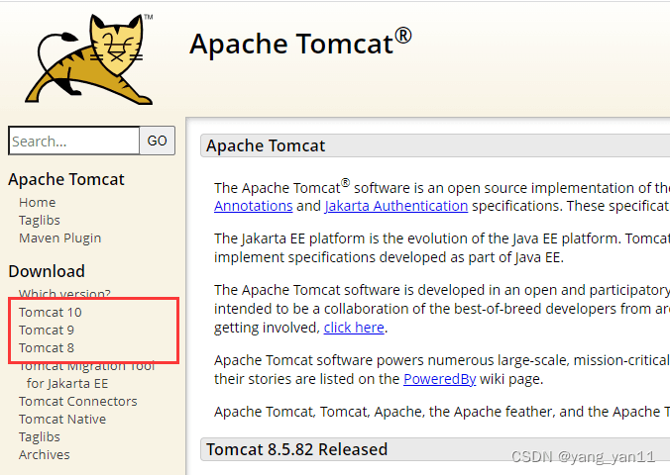
Task: Open the Home link in sidebar
Action: (37, 202)
